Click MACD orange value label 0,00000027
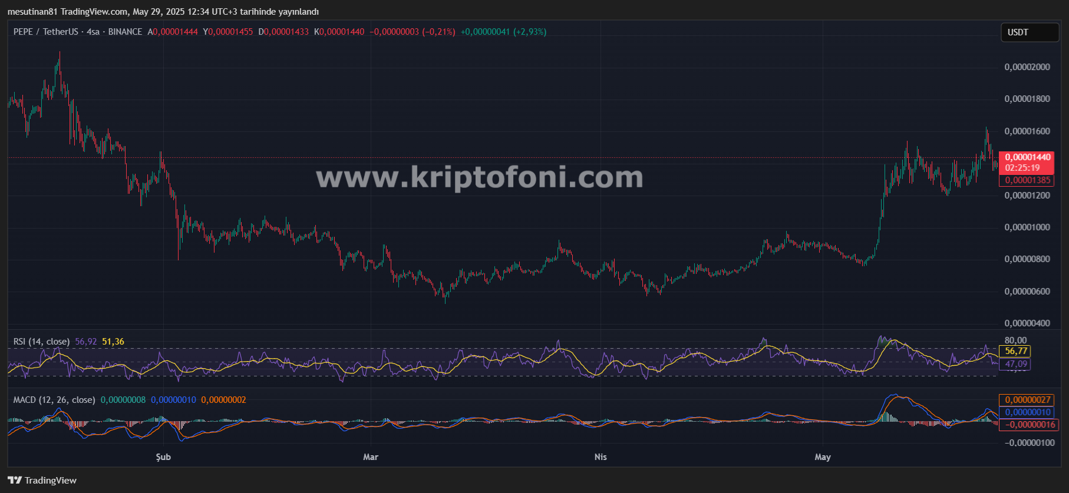Screen dimensions: 1069x493 click(1027, 400)
